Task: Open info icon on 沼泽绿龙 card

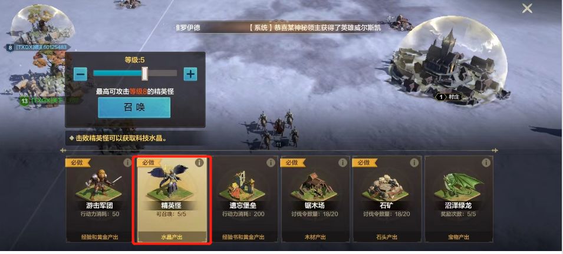Action: [486, 163]
